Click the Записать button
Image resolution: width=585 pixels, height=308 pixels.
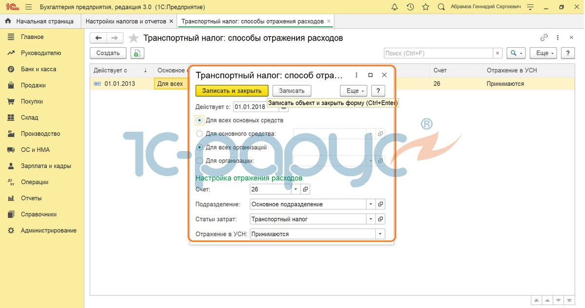pos(292,91)
